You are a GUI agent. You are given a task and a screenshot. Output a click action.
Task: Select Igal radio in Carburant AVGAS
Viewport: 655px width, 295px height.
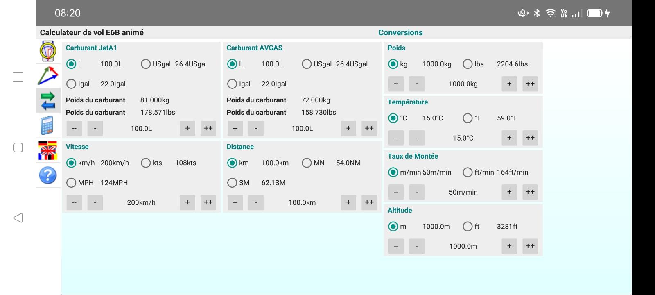tap(232, 84)
